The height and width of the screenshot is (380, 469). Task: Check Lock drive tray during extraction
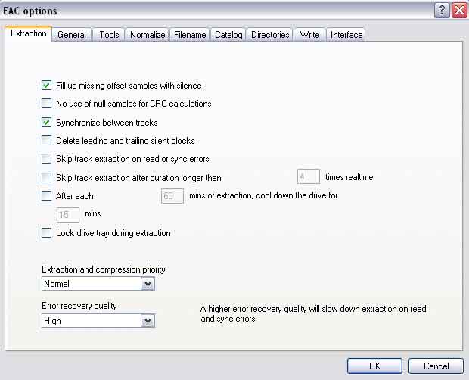point(46,233)
